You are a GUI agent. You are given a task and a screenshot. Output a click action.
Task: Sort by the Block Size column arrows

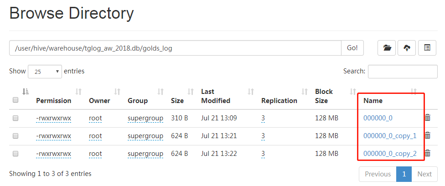coord(352,92)
